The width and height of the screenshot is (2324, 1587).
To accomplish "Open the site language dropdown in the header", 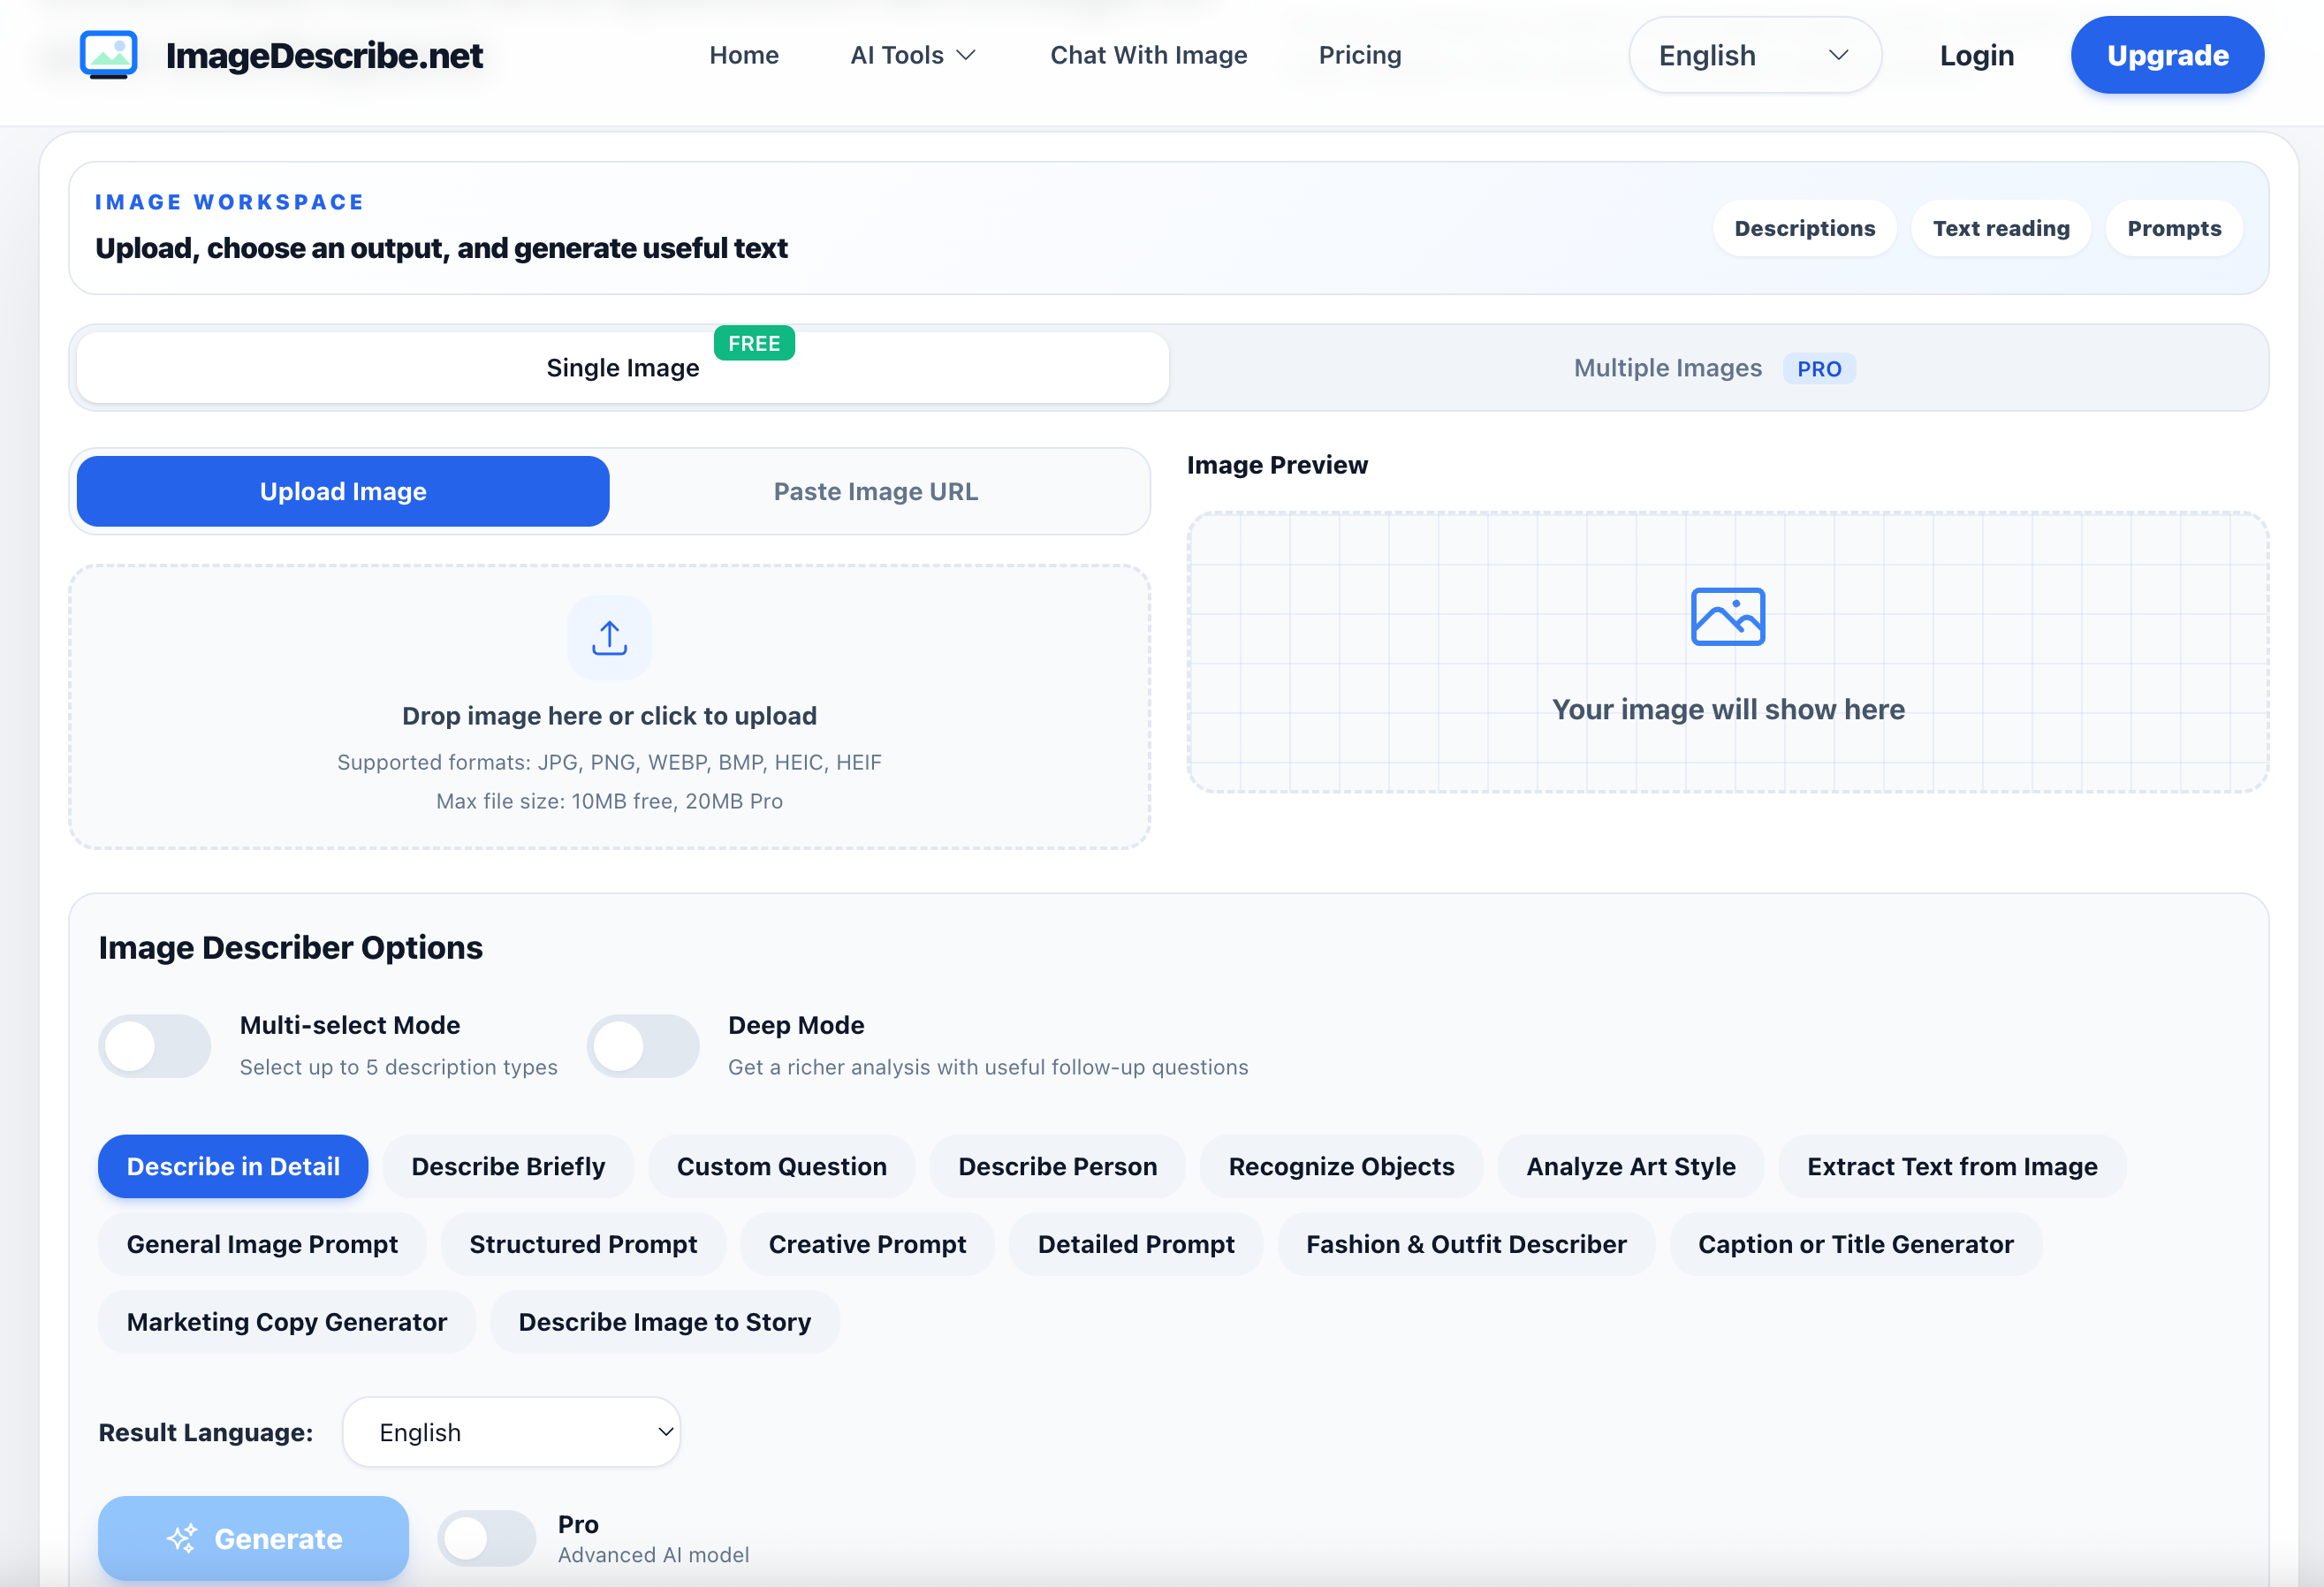I will [1755, 55].
